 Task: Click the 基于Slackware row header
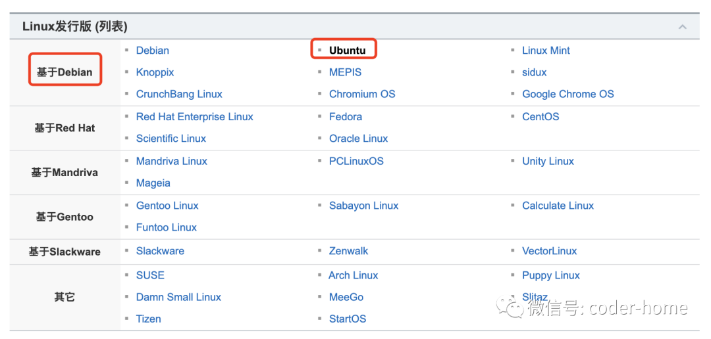pos(65,252)
